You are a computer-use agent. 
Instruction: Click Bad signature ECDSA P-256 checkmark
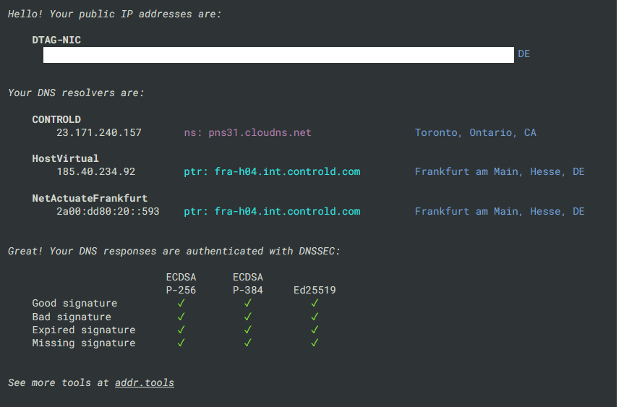click(x=181, y=317)
